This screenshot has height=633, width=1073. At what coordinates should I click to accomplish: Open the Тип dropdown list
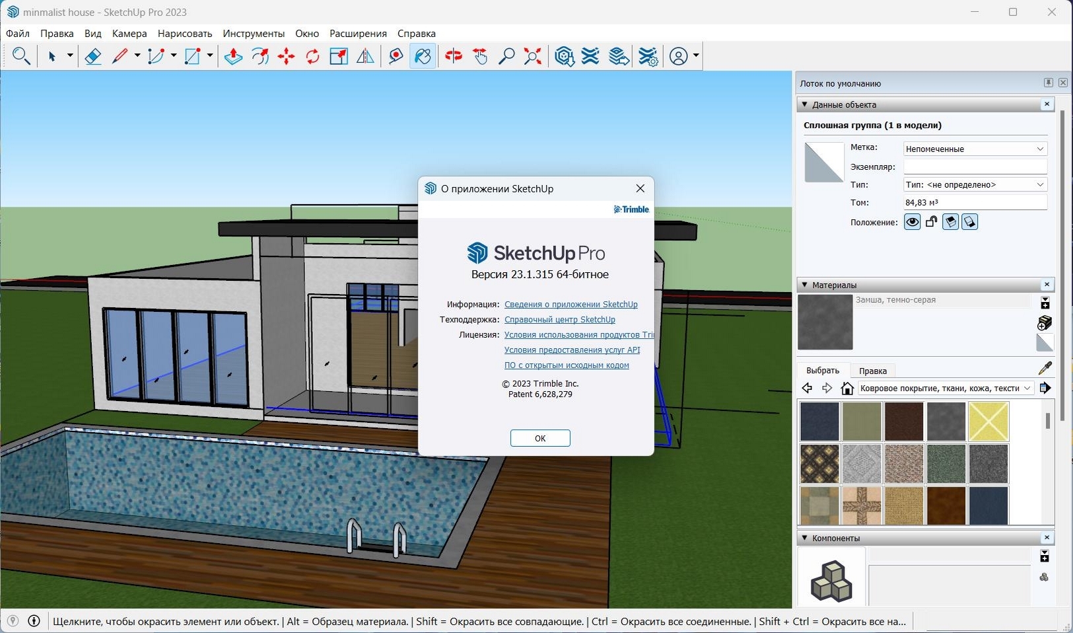click(975, 184)
